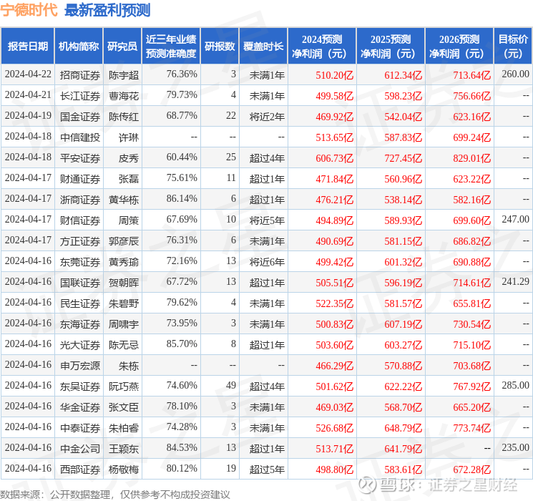Select the 东海证券 institution cell
Screen dimensions: 533x501
(80, 324)
